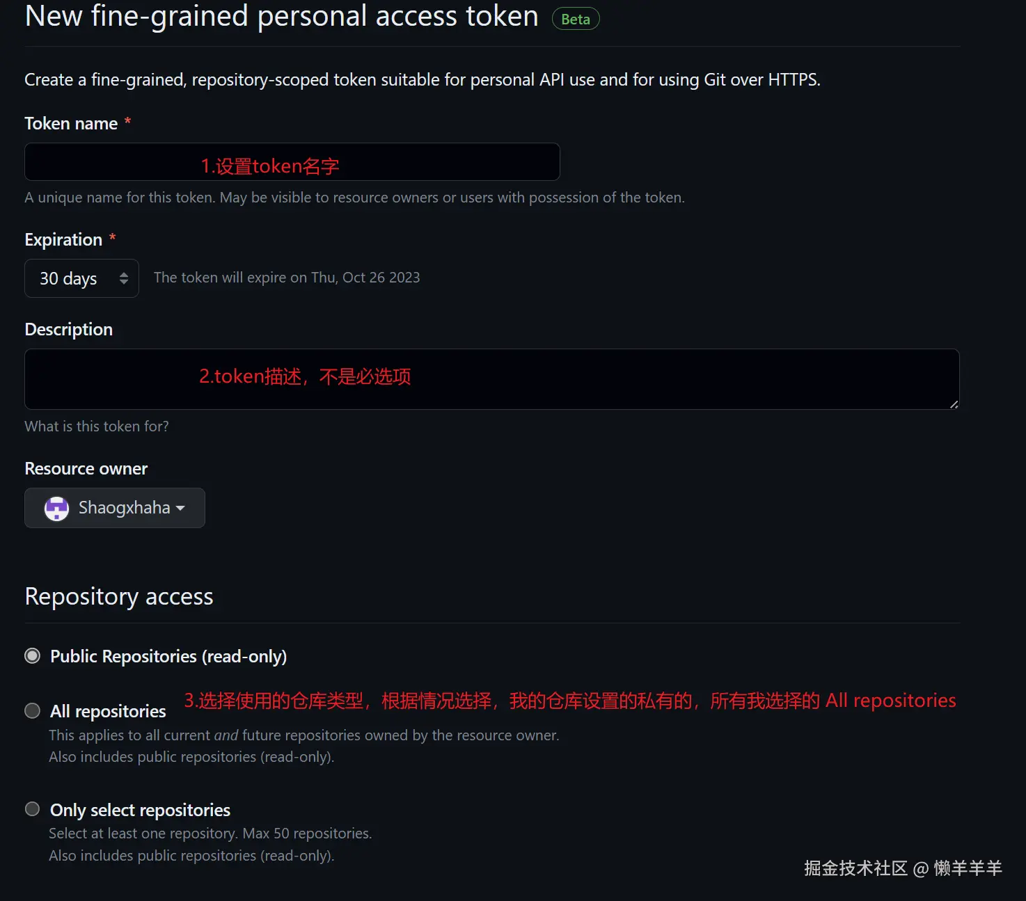Click the Token name field label
Screen dimensions: 1026x901
pos(71,124)
